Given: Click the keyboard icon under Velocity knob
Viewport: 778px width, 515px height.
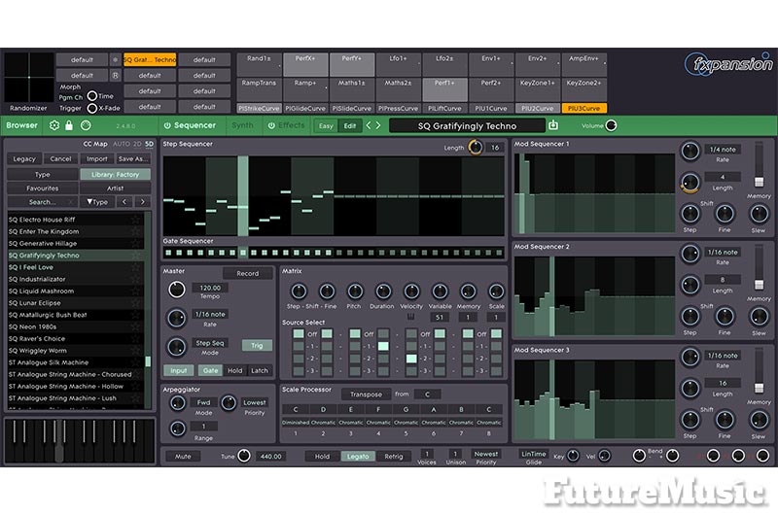Looking at the screenshot, I should coord(410,317).
